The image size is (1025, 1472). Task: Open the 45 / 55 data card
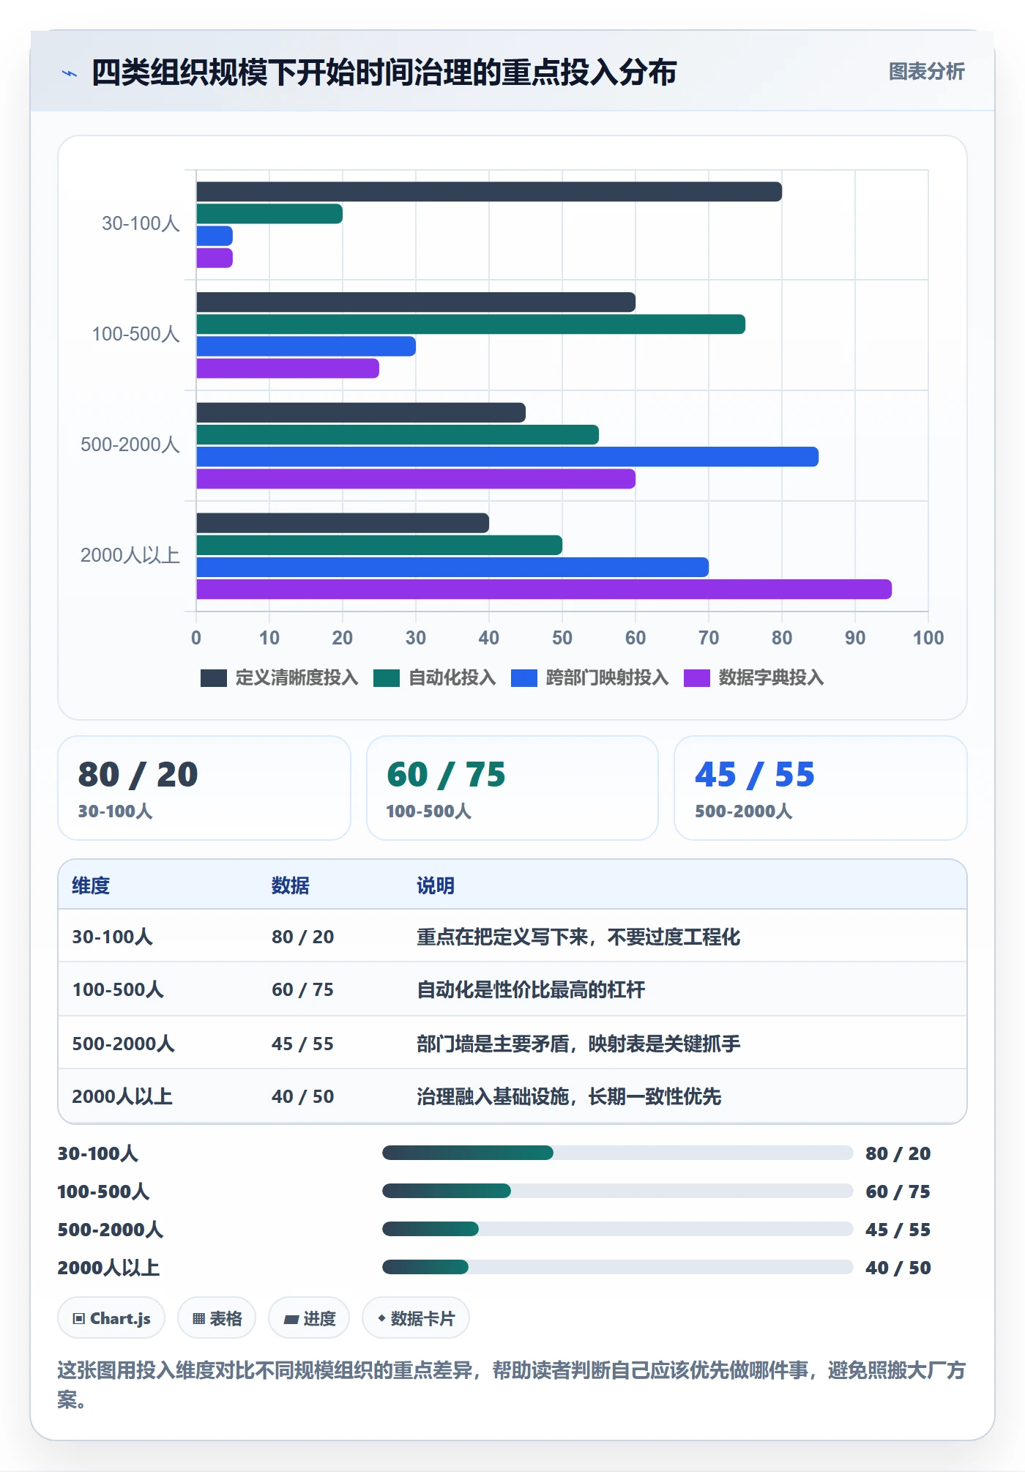coord(821,788)
